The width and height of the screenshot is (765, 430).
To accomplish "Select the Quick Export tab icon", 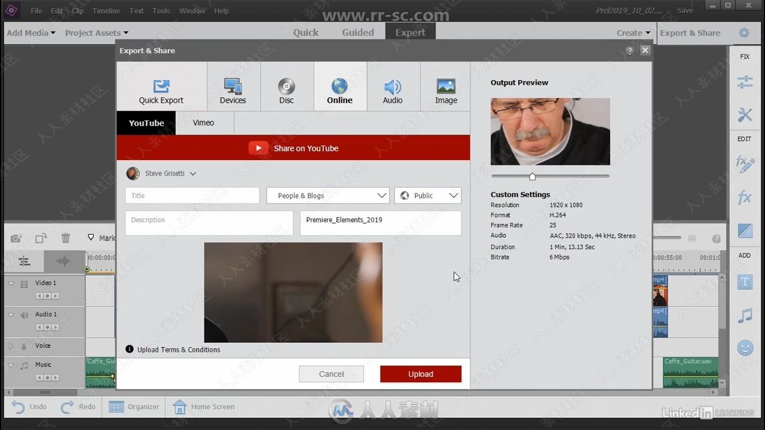I will coord(161,85).
